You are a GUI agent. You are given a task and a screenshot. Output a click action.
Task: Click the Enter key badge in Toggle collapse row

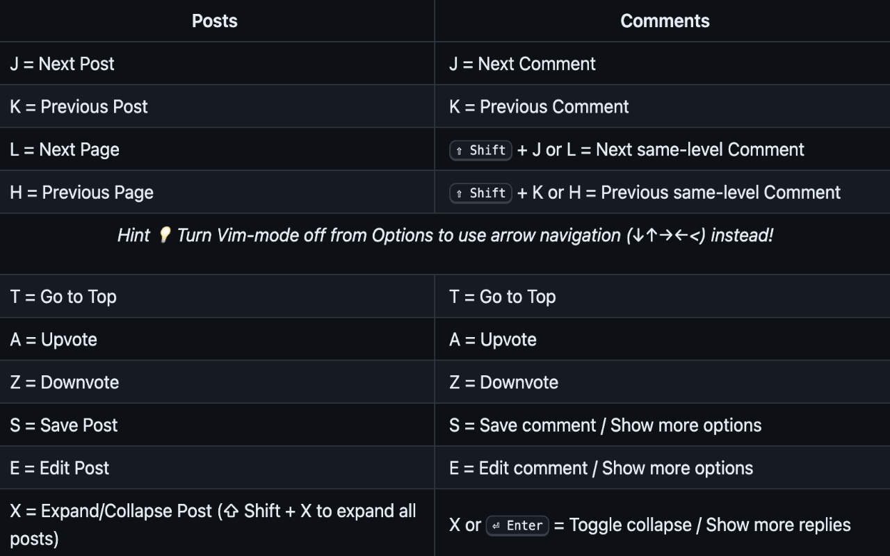pos(517,526)
